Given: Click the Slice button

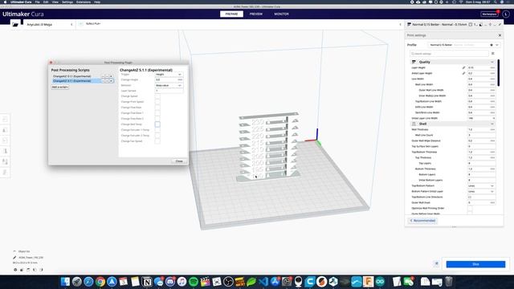Looking at the screenshot, I should (x=475, y=264).
